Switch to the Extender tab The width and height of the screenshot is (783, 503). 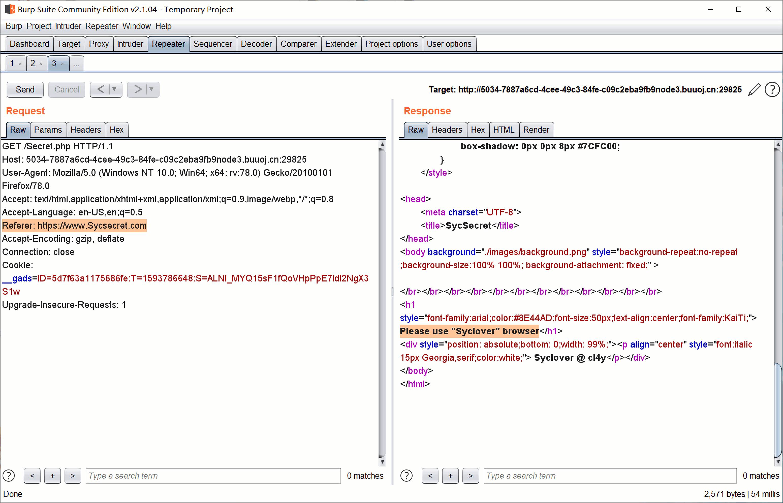(341, 44)
